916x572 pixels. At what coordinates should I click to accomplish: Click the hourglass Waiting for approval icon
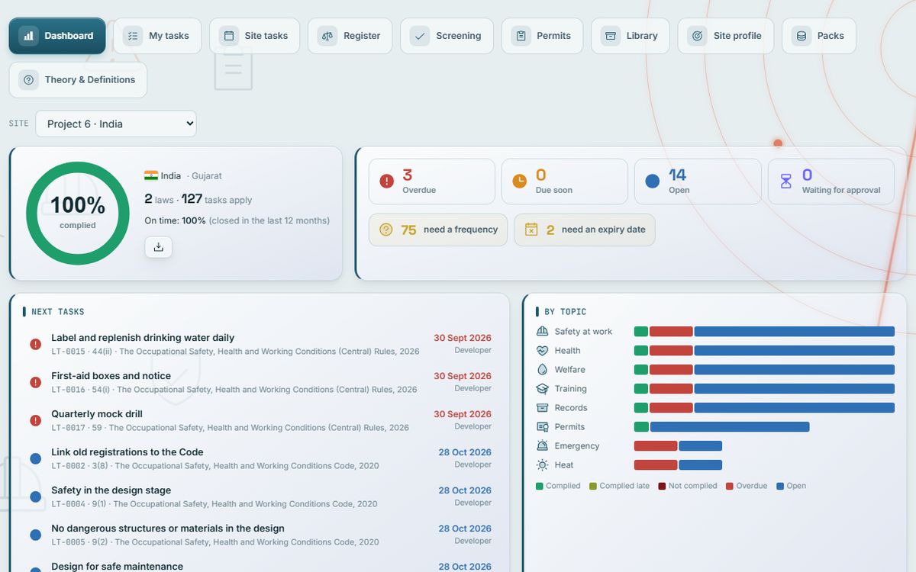pos(785,182)
